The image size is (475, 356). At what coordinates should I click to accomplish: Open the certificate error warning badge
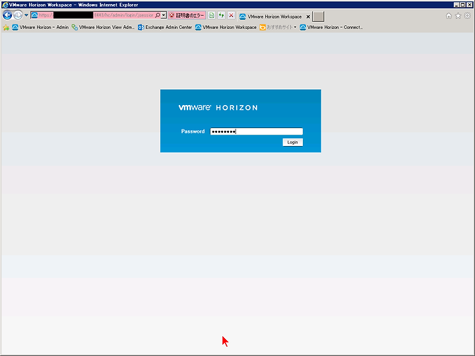[x=187, y=15]
